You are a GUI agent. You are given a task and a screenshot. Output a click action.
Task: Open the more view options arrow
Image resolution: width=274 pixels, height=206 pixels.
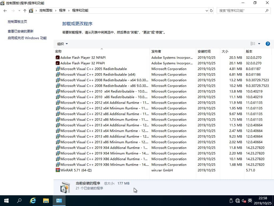click(259, 44)
